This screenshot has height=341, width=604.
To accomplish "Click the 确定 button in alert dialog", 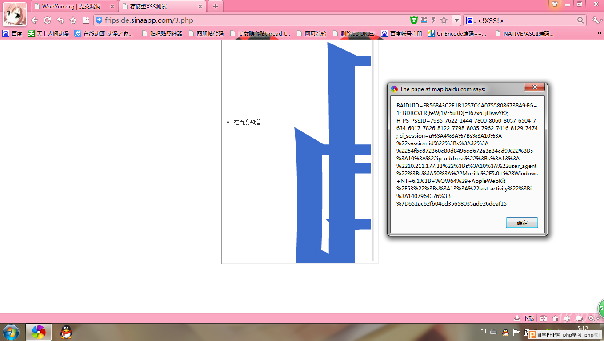I will 522,223.
